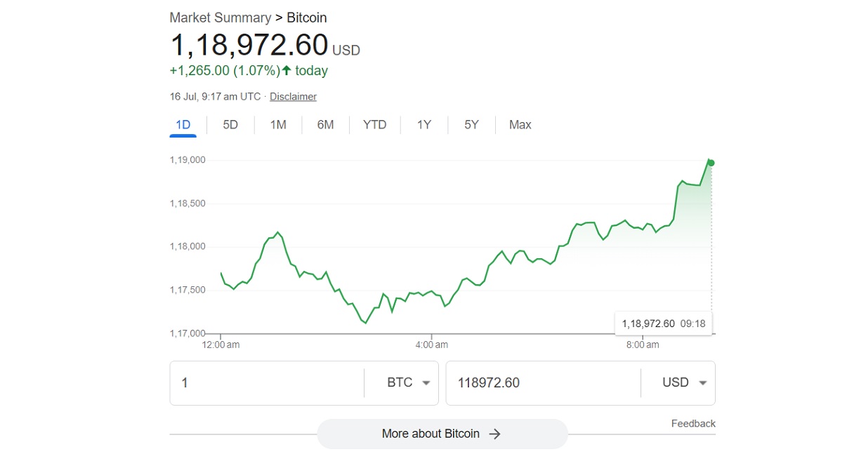Select the Max range tab
The width and height of the screenshot is (847, 473).
(520, 125)
